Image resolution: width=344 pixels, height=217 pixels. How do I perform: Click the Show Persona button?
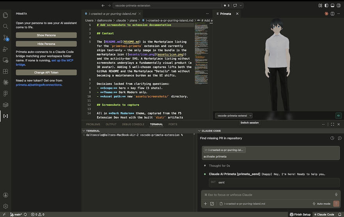(x=46, y=35)
